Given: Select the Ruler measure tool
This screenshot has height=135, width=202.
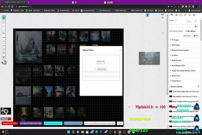Looking at the screenshot, I should coord(4,37).
